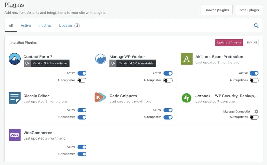
Task: Toggle Active switch for Classic Editor
Action: pos(82,110)
